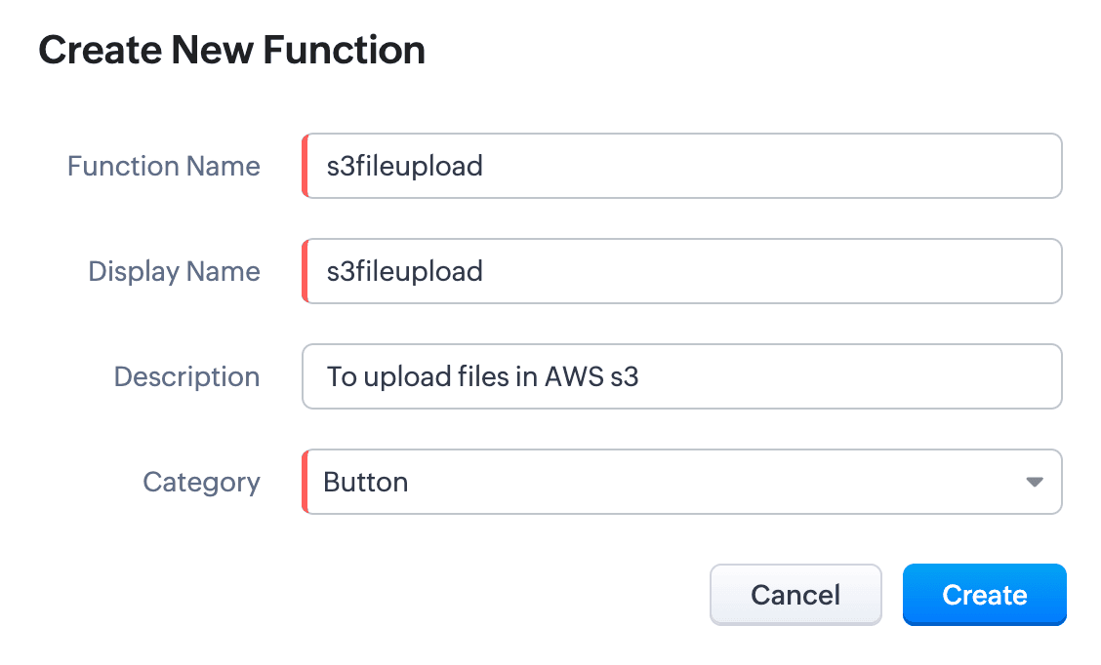Click s3fileupload text in Display Name
This screenshot has width=1101, height=665.
point(404,271)
